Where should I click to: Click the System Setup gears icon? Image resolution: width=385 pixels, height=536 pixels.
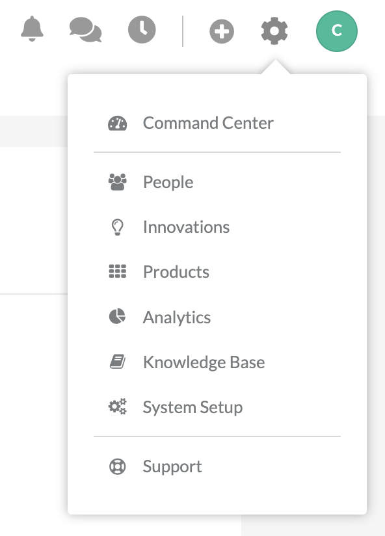coord(118,407)
